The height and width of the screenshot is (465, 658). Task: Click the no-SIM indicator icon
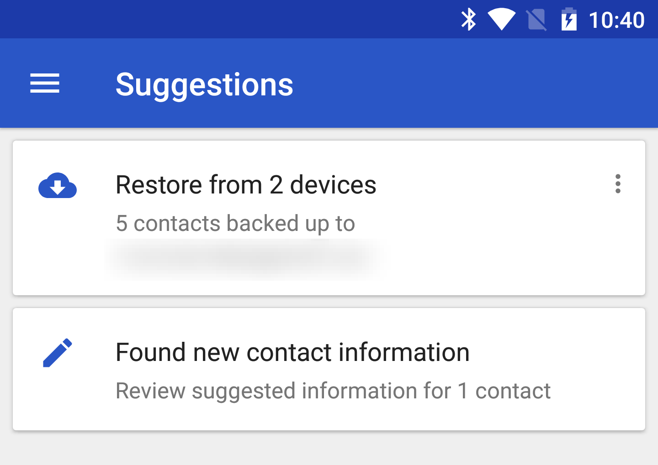tap(536, 19)
